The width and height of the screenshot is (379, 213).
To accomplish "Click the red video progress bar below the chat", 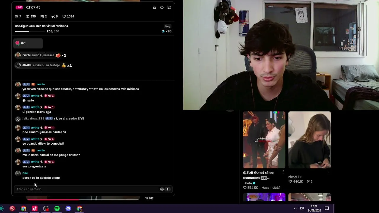I will click(x=83, y=199).
